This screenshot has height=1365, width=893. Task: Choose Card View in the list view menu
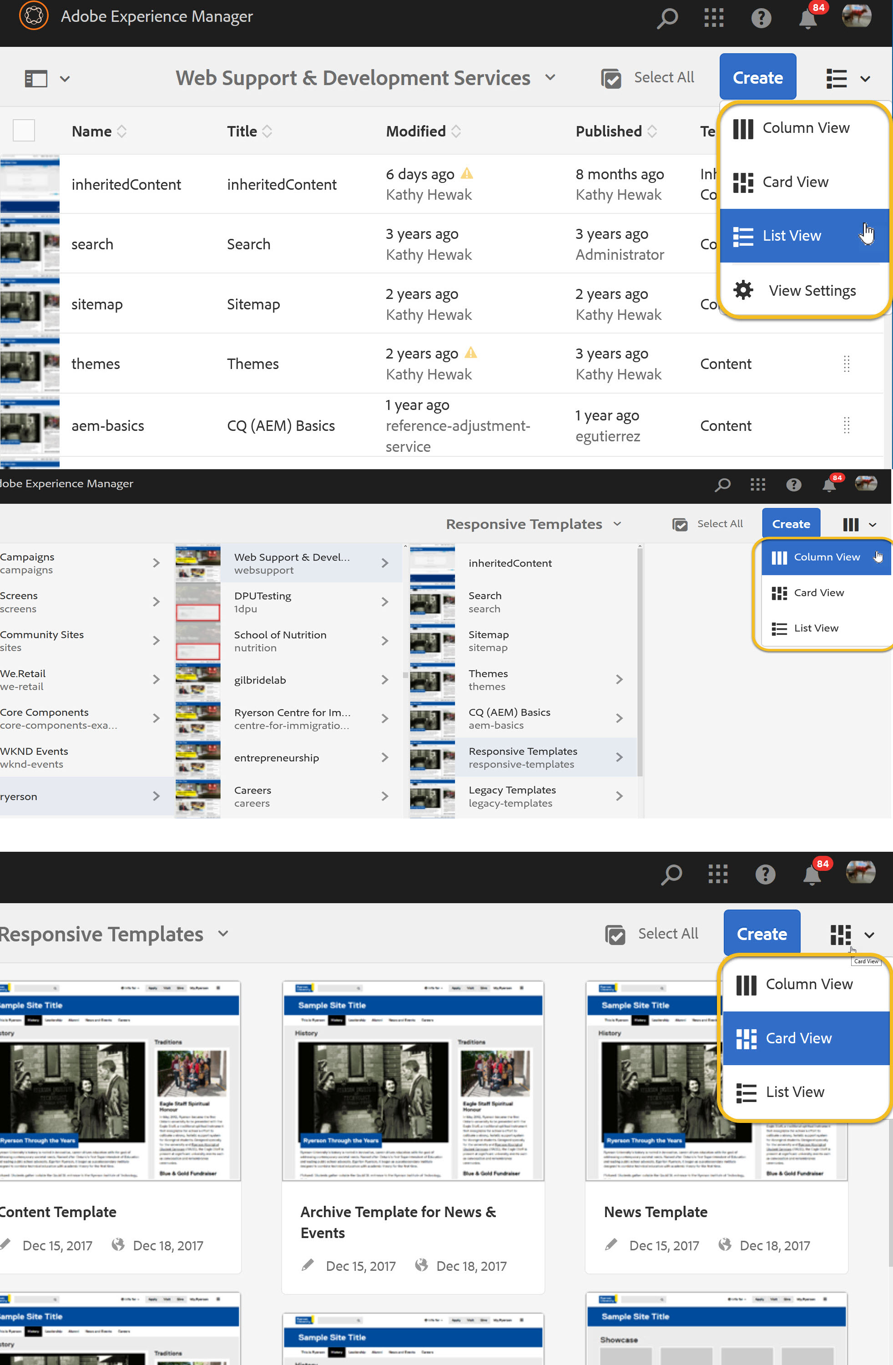point(804,182)
